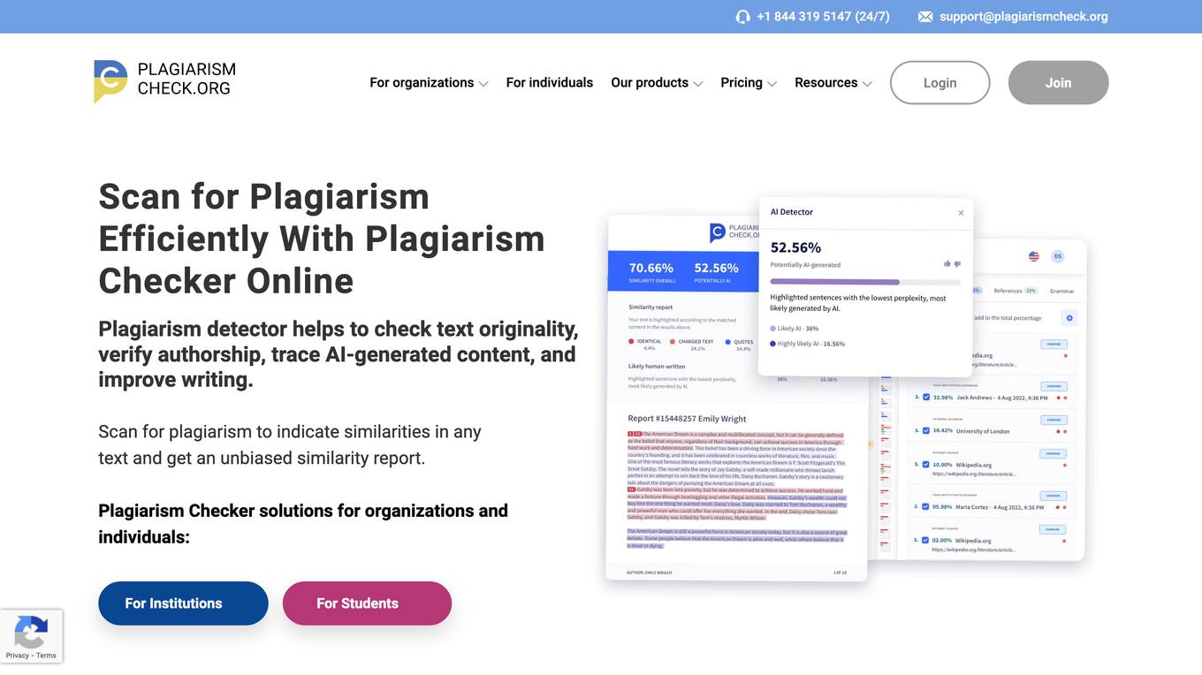Close the AI Detector popup with X
Screen dimensions: 1202x675
[x=961, y=213]
